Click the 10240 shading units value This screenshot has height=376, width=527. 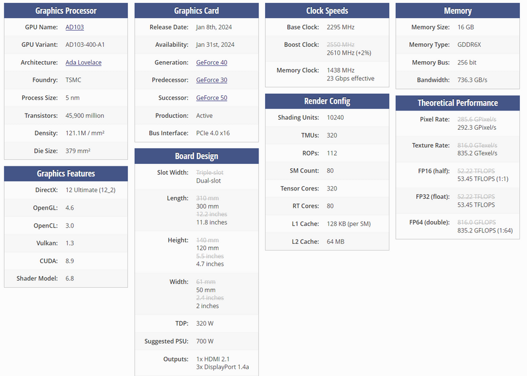(x=335, y=118)
